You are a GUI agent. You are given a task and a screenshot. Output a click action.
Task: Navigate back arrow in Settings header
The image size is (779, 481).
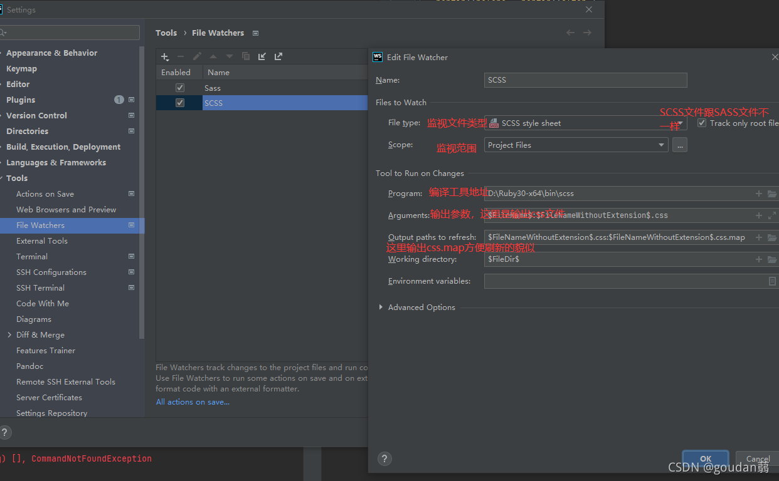coord(570,33)
